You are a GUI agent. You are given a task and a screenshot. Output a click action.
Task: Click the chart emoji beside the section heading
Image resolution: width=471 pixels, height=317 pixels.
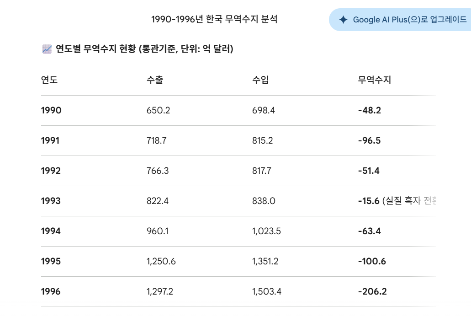coord(47,49)
